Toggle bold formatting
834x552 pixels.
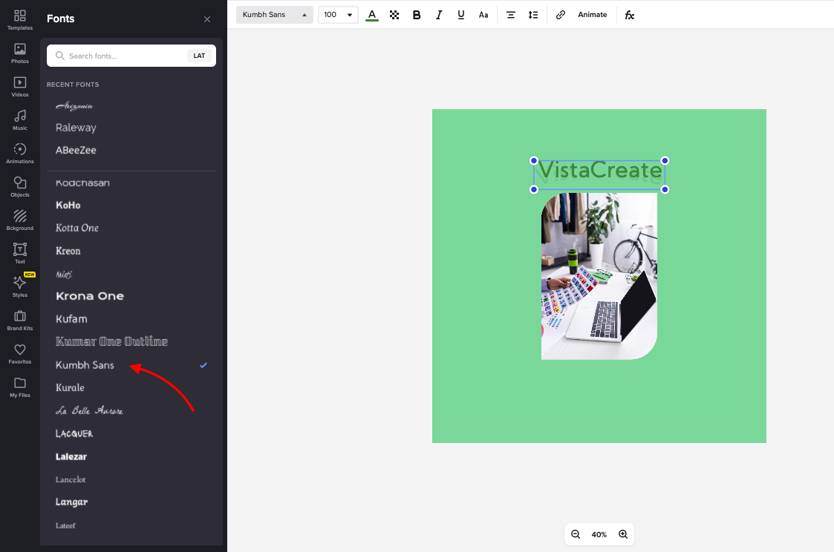(x=417, y=15)
